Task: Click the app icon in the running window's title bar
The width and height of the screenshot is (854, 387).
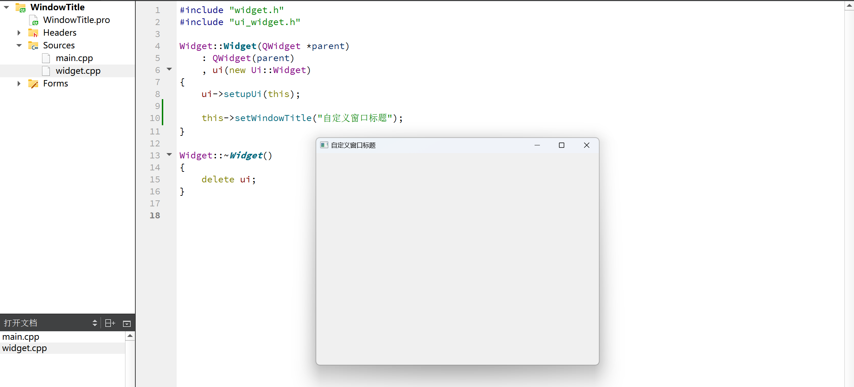Action: tap(324, 145)
